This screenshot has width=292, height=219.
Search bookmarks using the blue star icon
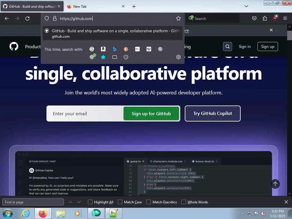pos(103,57)
